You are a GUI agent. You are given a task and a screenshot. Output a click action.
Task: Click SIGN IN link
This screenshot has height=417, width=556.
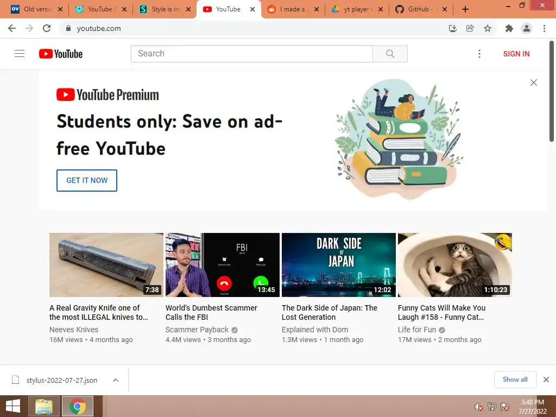tap(516, 54)
